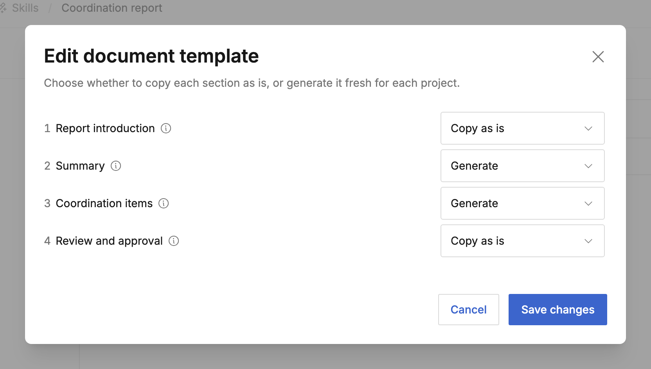Screen dimensions: 651x369
Task: Open the Report introduction mode dropdown
Action: point(522,128)
